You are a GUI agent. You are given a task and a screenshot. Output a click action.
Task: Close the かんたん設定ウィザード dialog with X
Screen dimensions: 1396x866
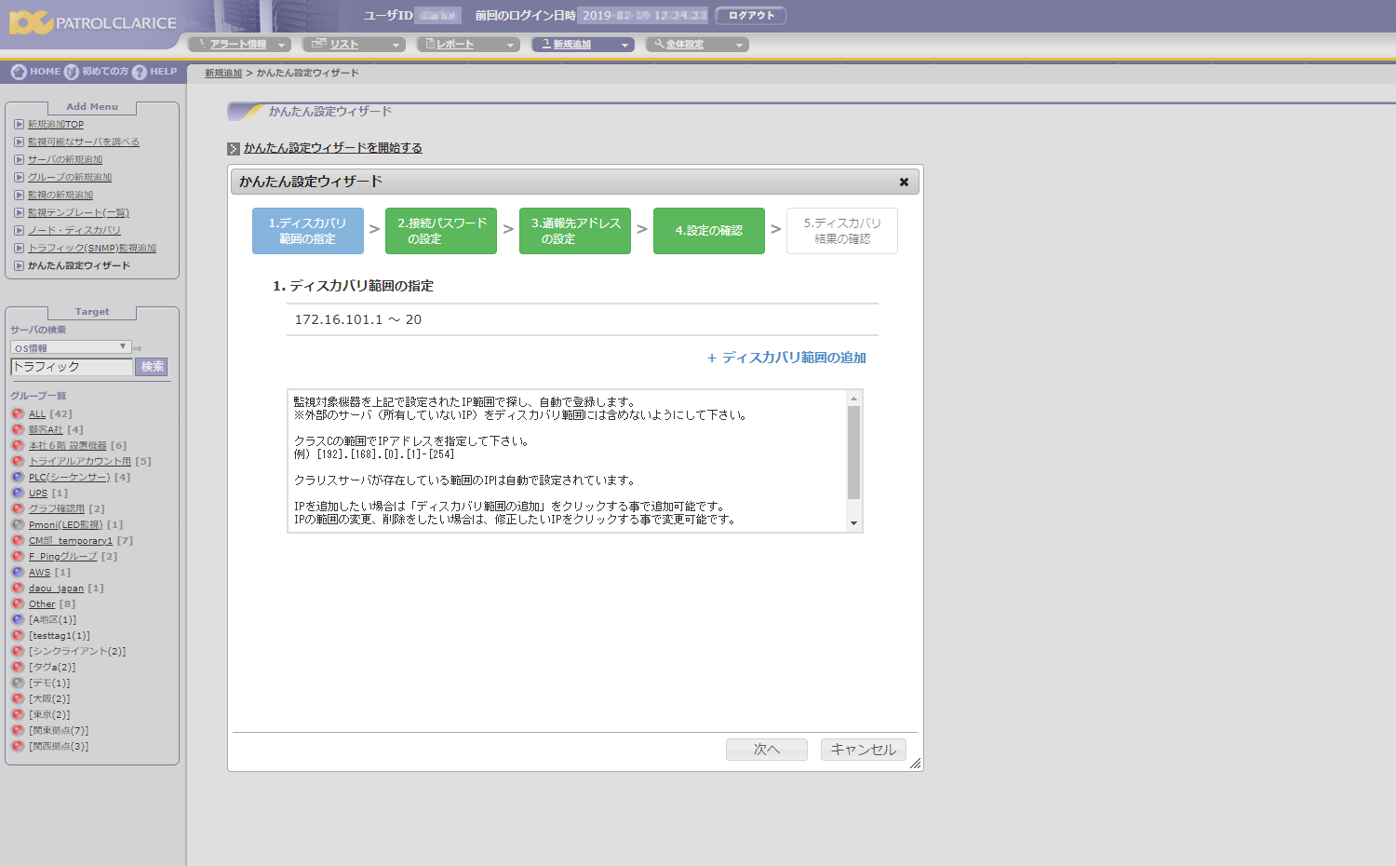click(904, 182)
